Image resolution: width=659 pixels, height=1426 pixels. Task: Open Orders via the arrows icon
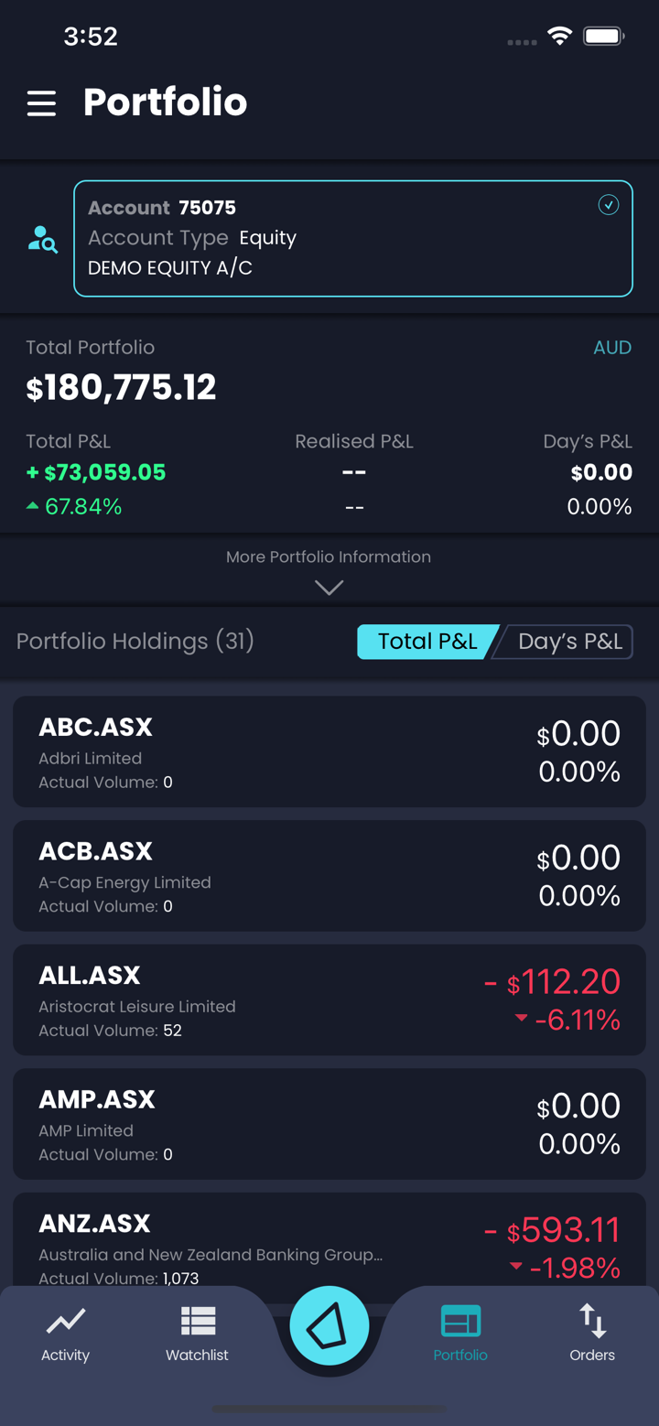(x=592, y=1321)
